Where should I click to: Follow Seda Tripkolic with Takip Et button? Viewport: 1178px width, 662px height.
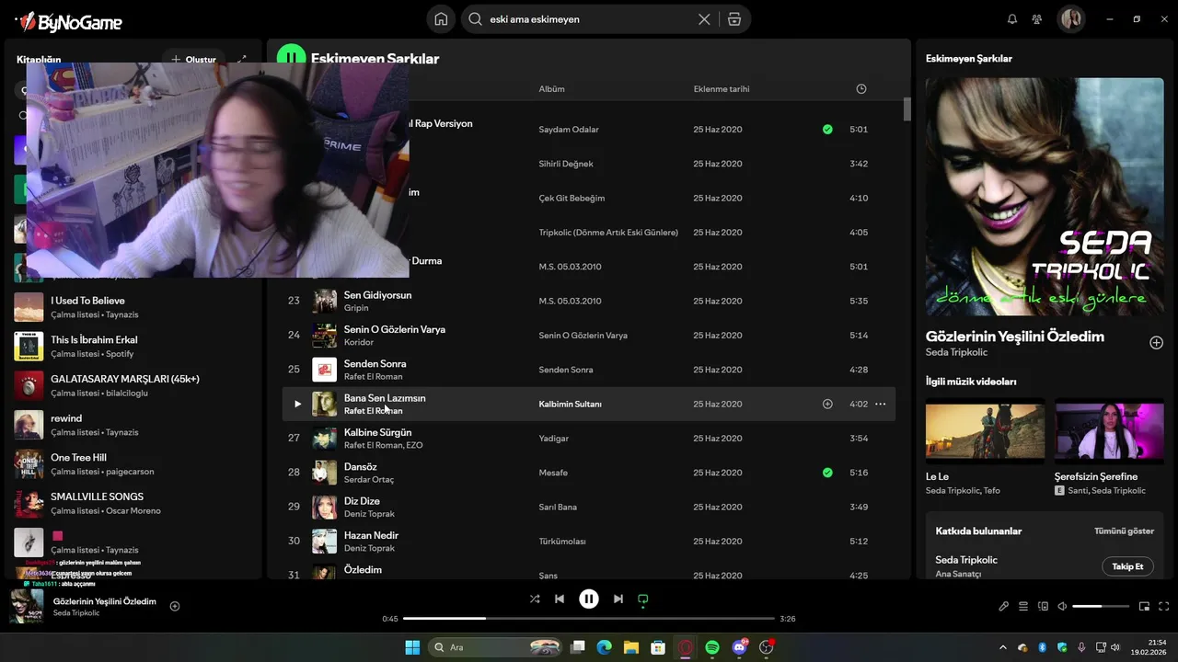coord(1127,566)
